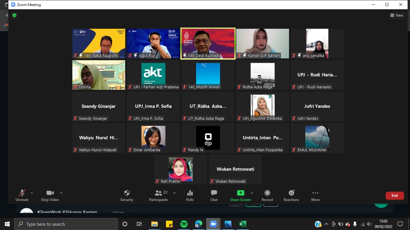Screen dimensions: 410x230
Task: Expand the arrow next to Participants
Action: 174,193
